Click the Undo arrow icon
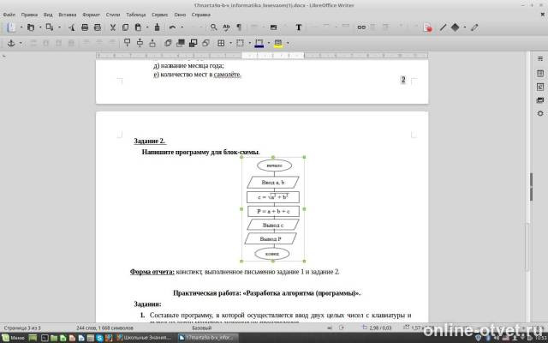 (x=172, y=27)
